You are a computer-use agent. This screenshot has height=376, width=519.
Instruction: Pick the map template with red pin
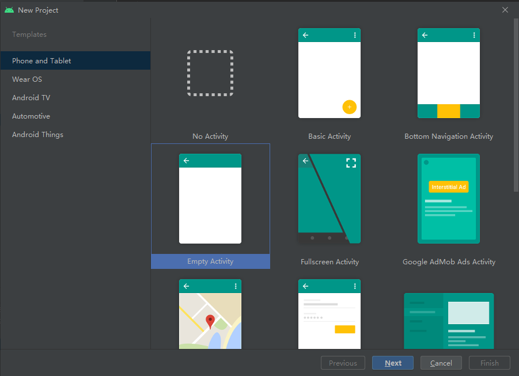210,314
